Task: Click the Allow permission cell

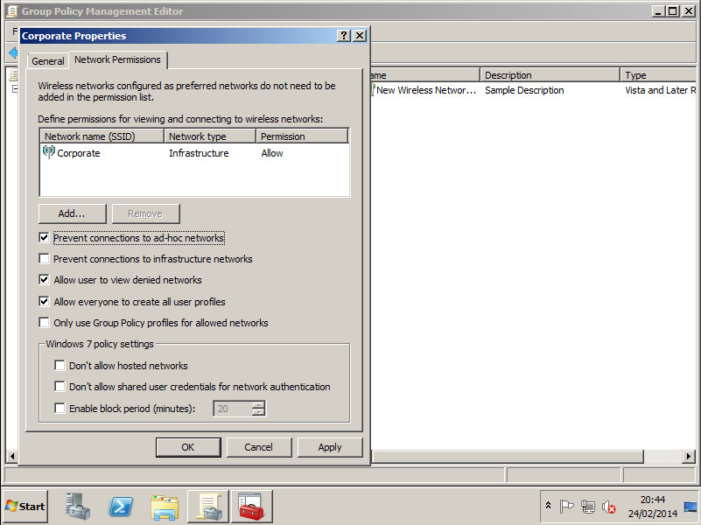Action: point(272,153)
